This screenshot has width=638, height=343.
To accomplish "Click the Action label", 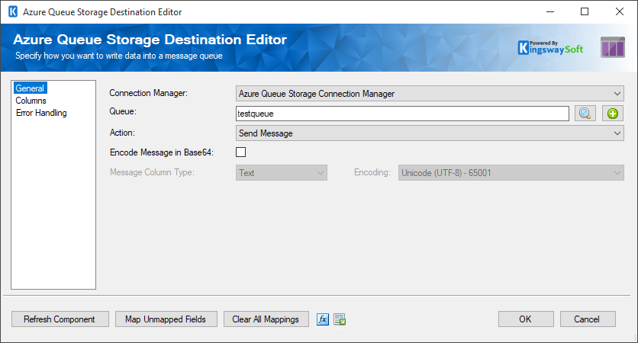I will (x=122, y=133).
